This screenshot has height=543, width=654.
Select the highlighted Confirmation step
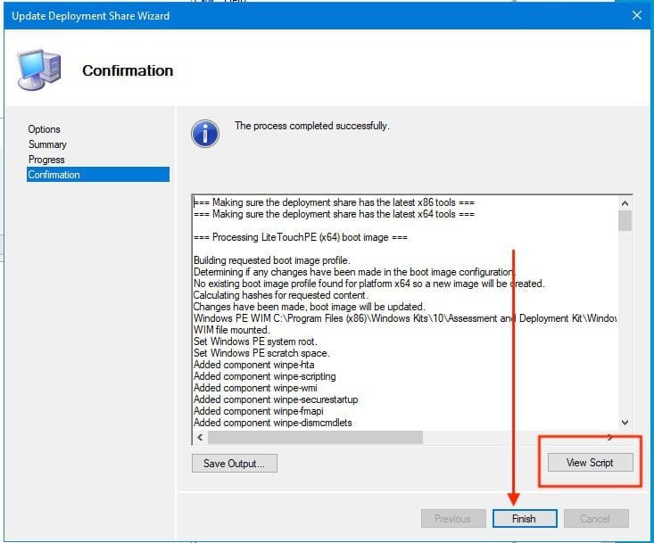point(54,175)
